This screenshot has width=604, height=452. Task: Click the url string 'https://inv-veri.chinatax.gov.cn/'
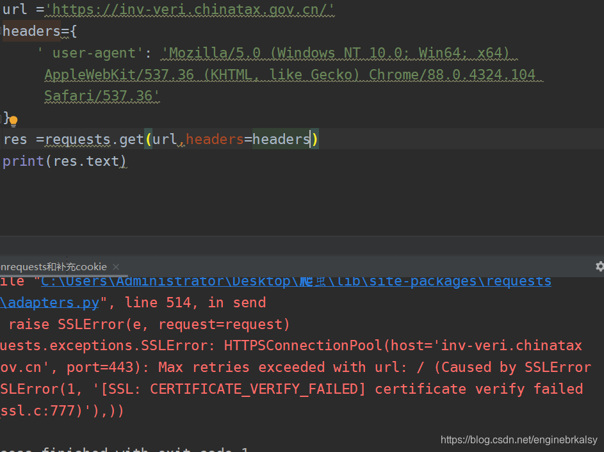pos(190,9)
